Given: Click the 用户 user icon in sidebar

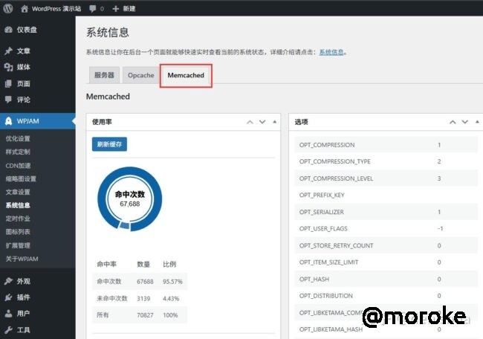Looking at the screenshot, I should [x=9, y=314].
